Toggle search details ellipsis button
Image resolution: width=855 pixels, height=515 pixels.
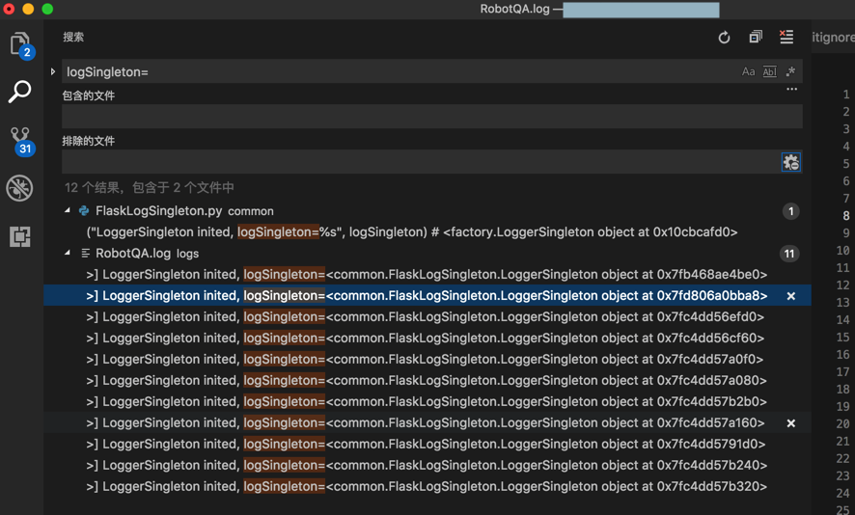[x=791, y=90]
